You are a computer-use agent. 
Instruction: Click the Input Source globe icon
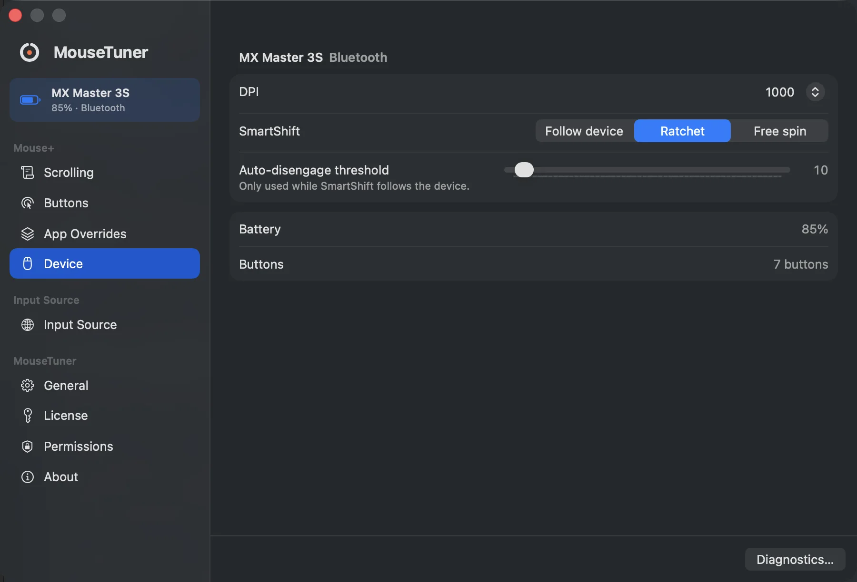[x=28, y=325]
